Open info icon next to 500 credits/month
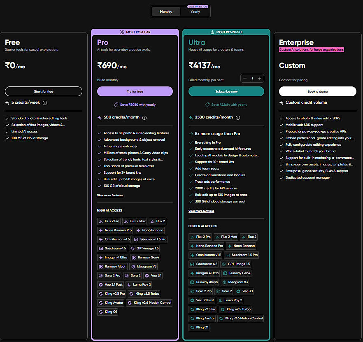 144,118
